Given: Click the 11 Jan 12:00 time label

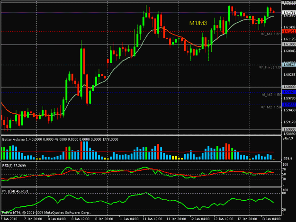Looking at the screenshot, I should [152, 219].
